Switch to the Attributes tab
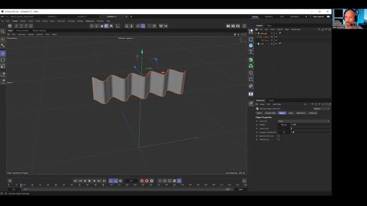This screenshot has height=206, width=367. [260, 101]
